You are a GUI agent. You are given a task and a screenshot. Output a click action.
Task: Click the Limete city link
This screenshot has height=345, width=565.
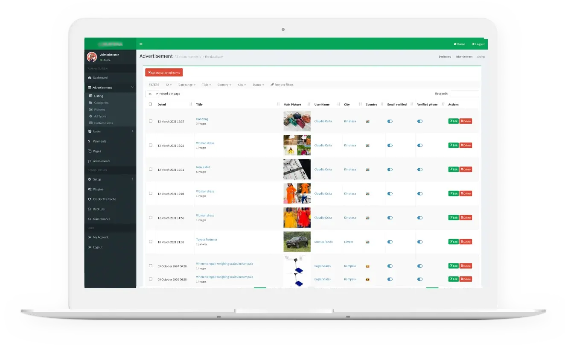click(349, 242)
